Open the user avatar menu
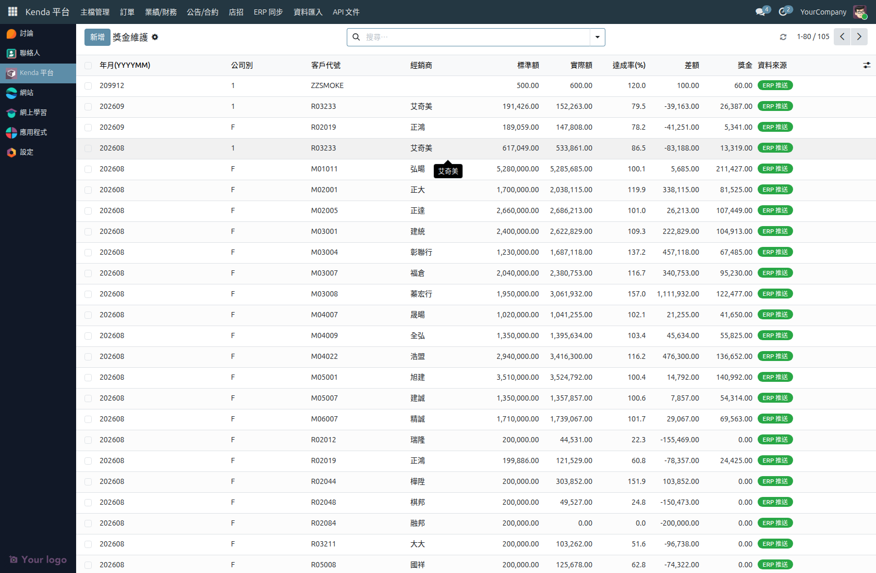 coord(860,11)
